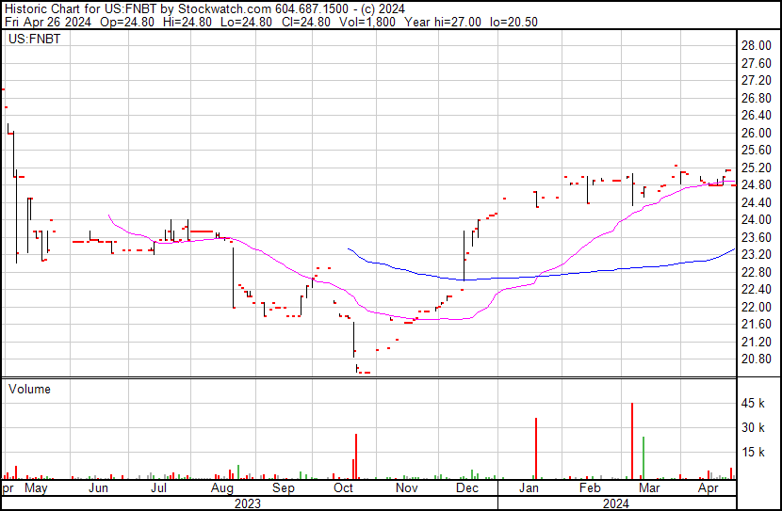Click the US:FNBT symbol label in chart
The width and height of the screenshot is (782, 511).
click(x=35, y=39)
